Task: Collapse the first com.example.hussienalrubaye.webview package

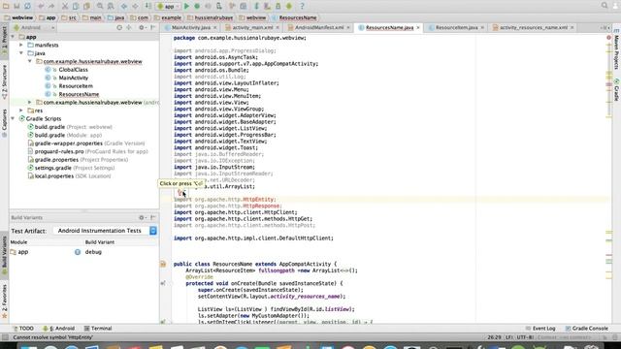Action: (x=30, y=61)
